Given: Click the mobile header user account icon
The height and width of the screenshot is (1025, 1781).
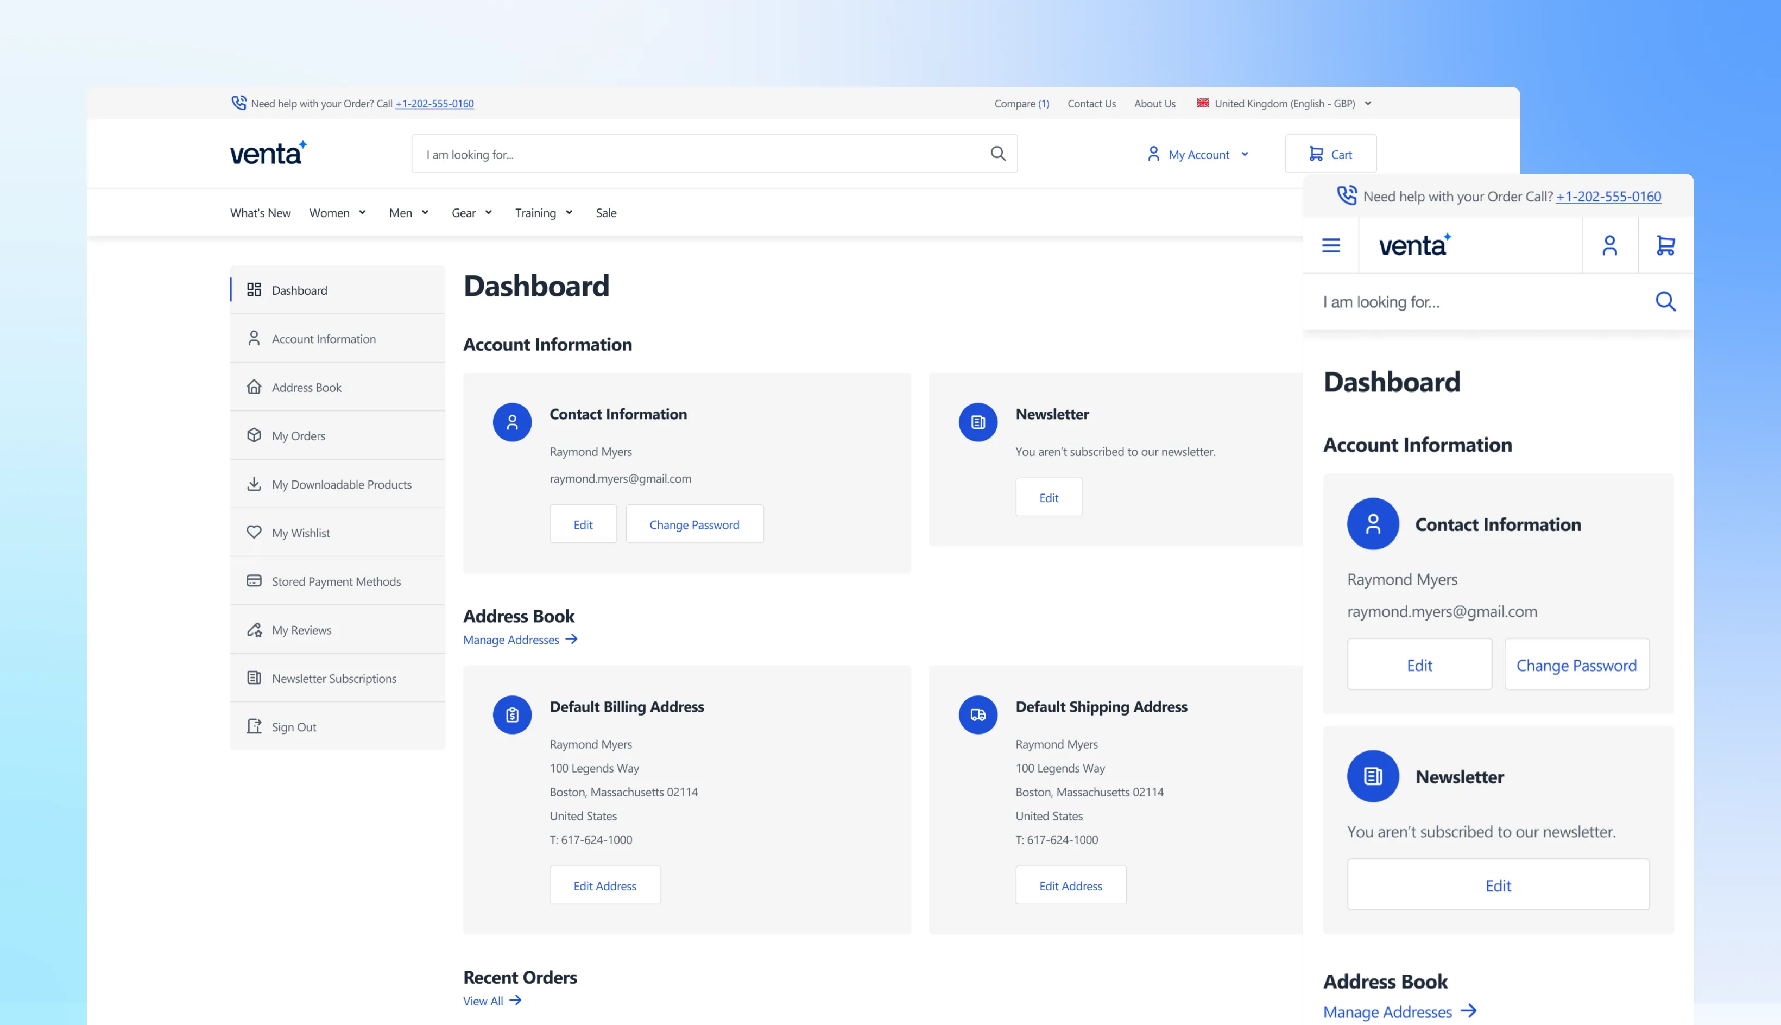Looking at the screenshot, I should [1609, 246].
